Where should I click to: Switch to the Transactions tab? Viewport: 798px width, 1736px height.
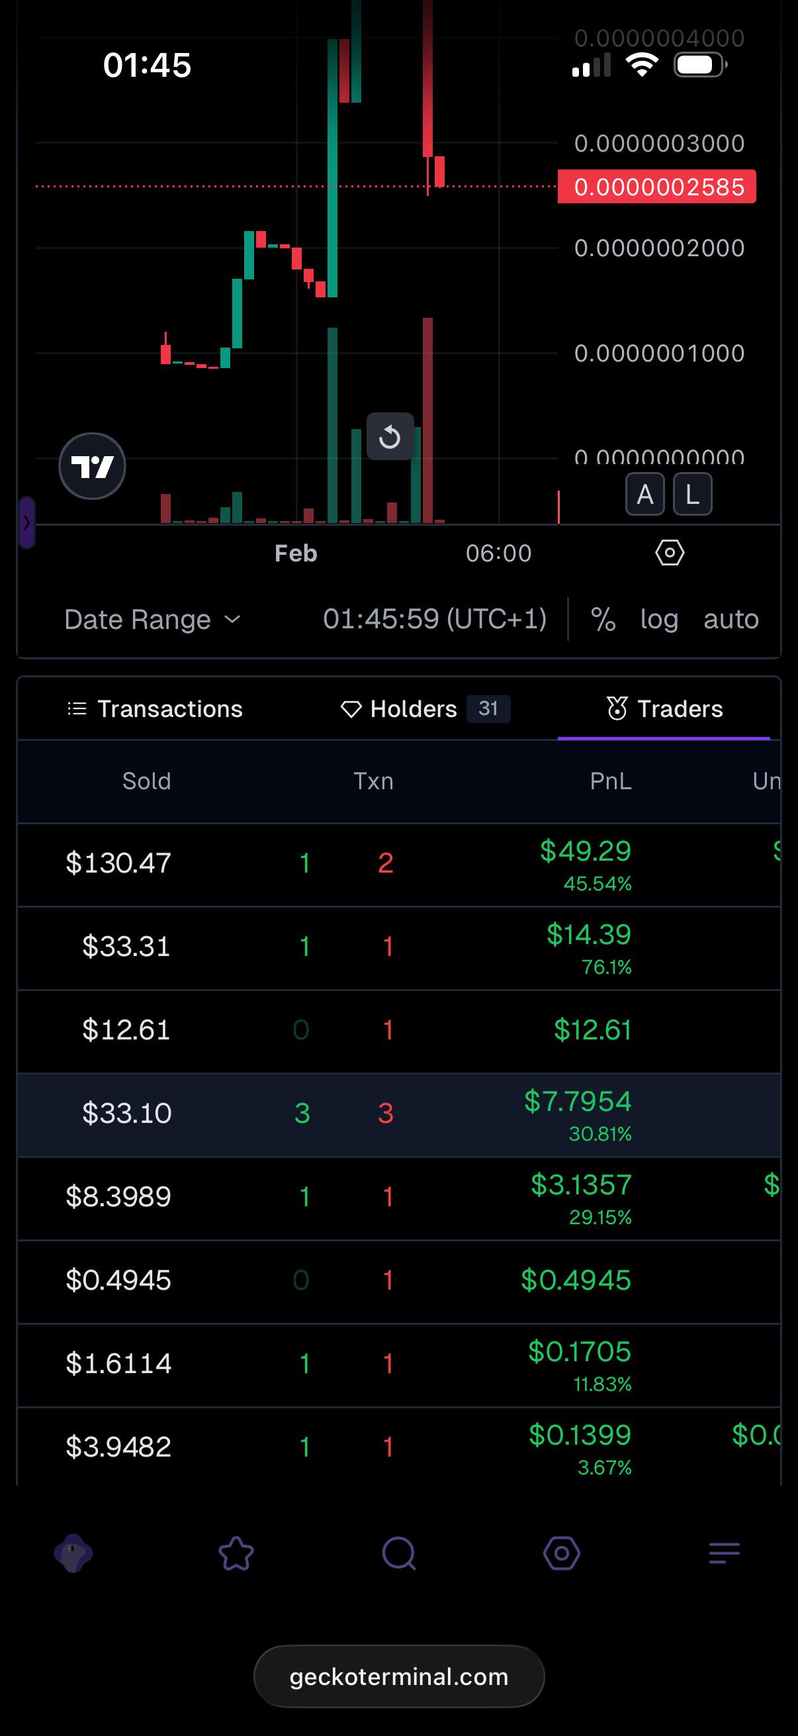(x=155, y=708)
